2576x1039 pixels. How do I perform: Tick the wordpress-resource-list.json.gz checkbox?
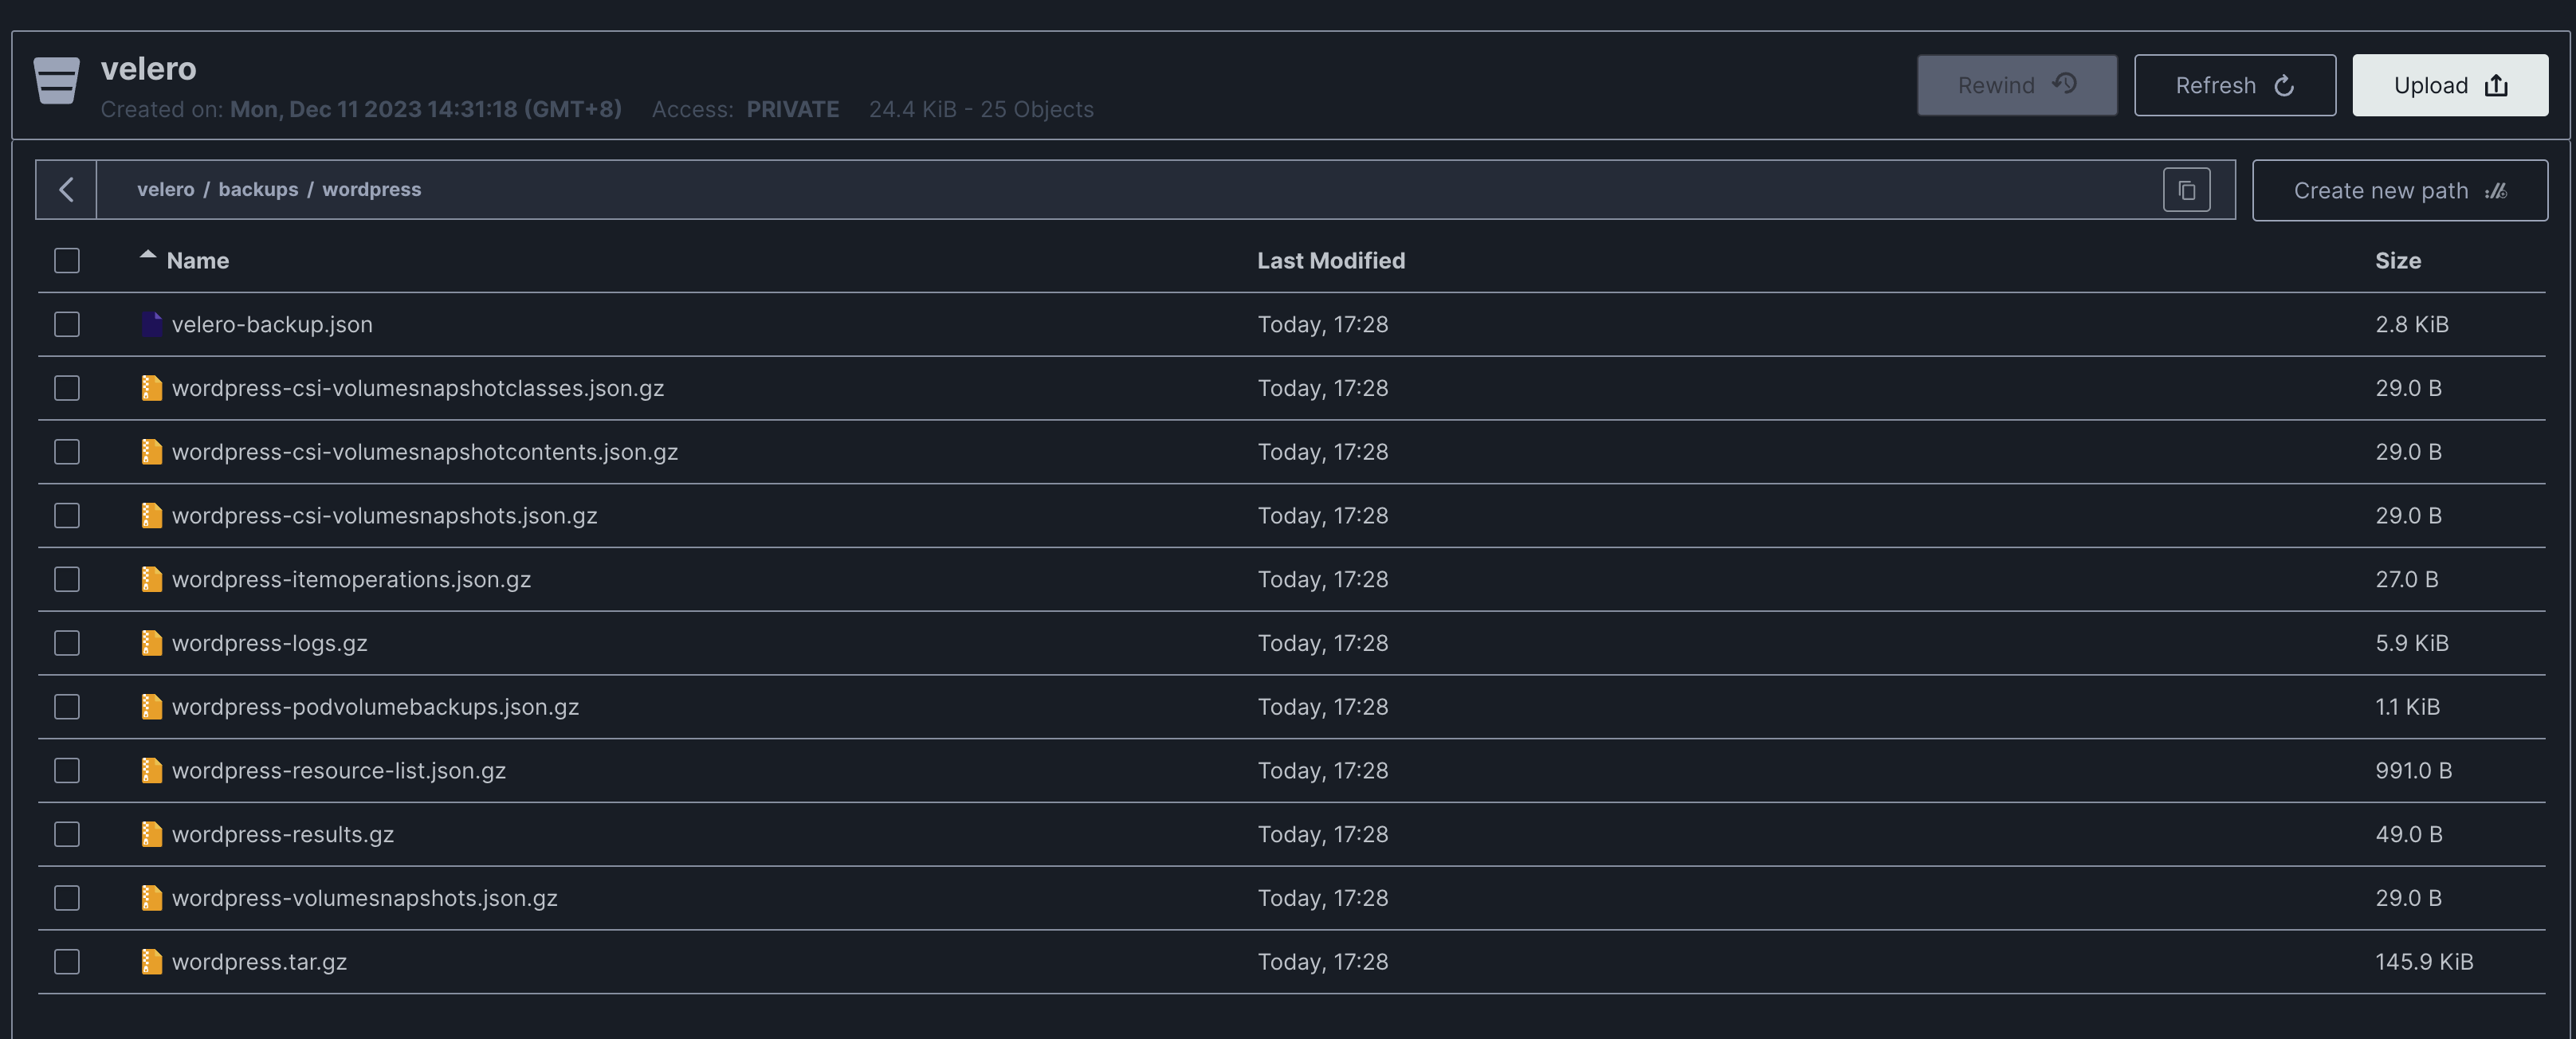tap(67, 770)
